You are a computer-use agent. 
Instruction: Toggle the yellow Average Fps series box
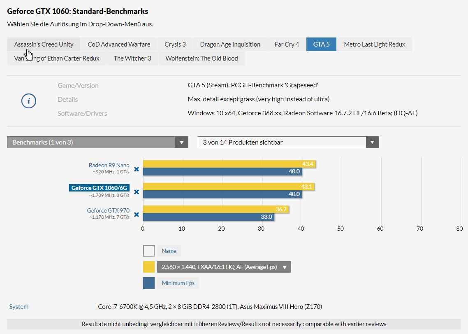[x=149, y=267]
